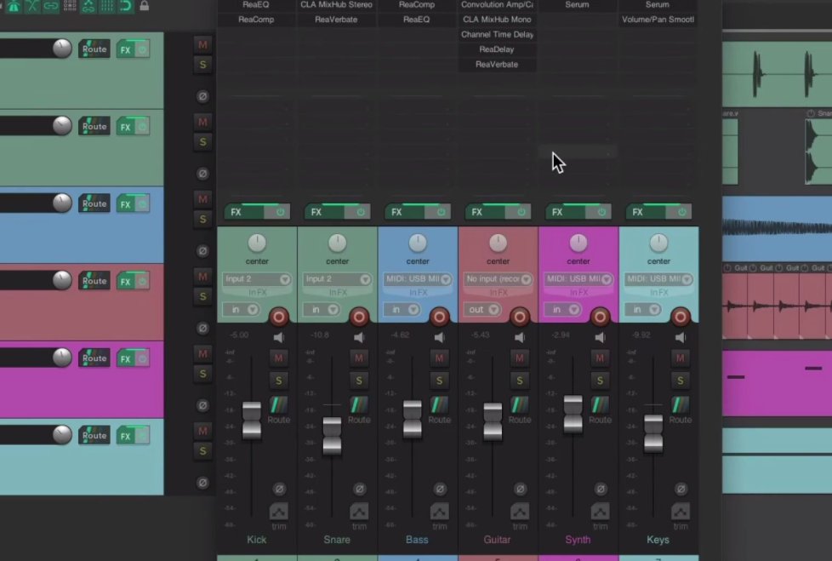Viewport: 832px width, 561px height.
Task: Invert phase on the Guitar mixer strip
Action: point(520,489)
